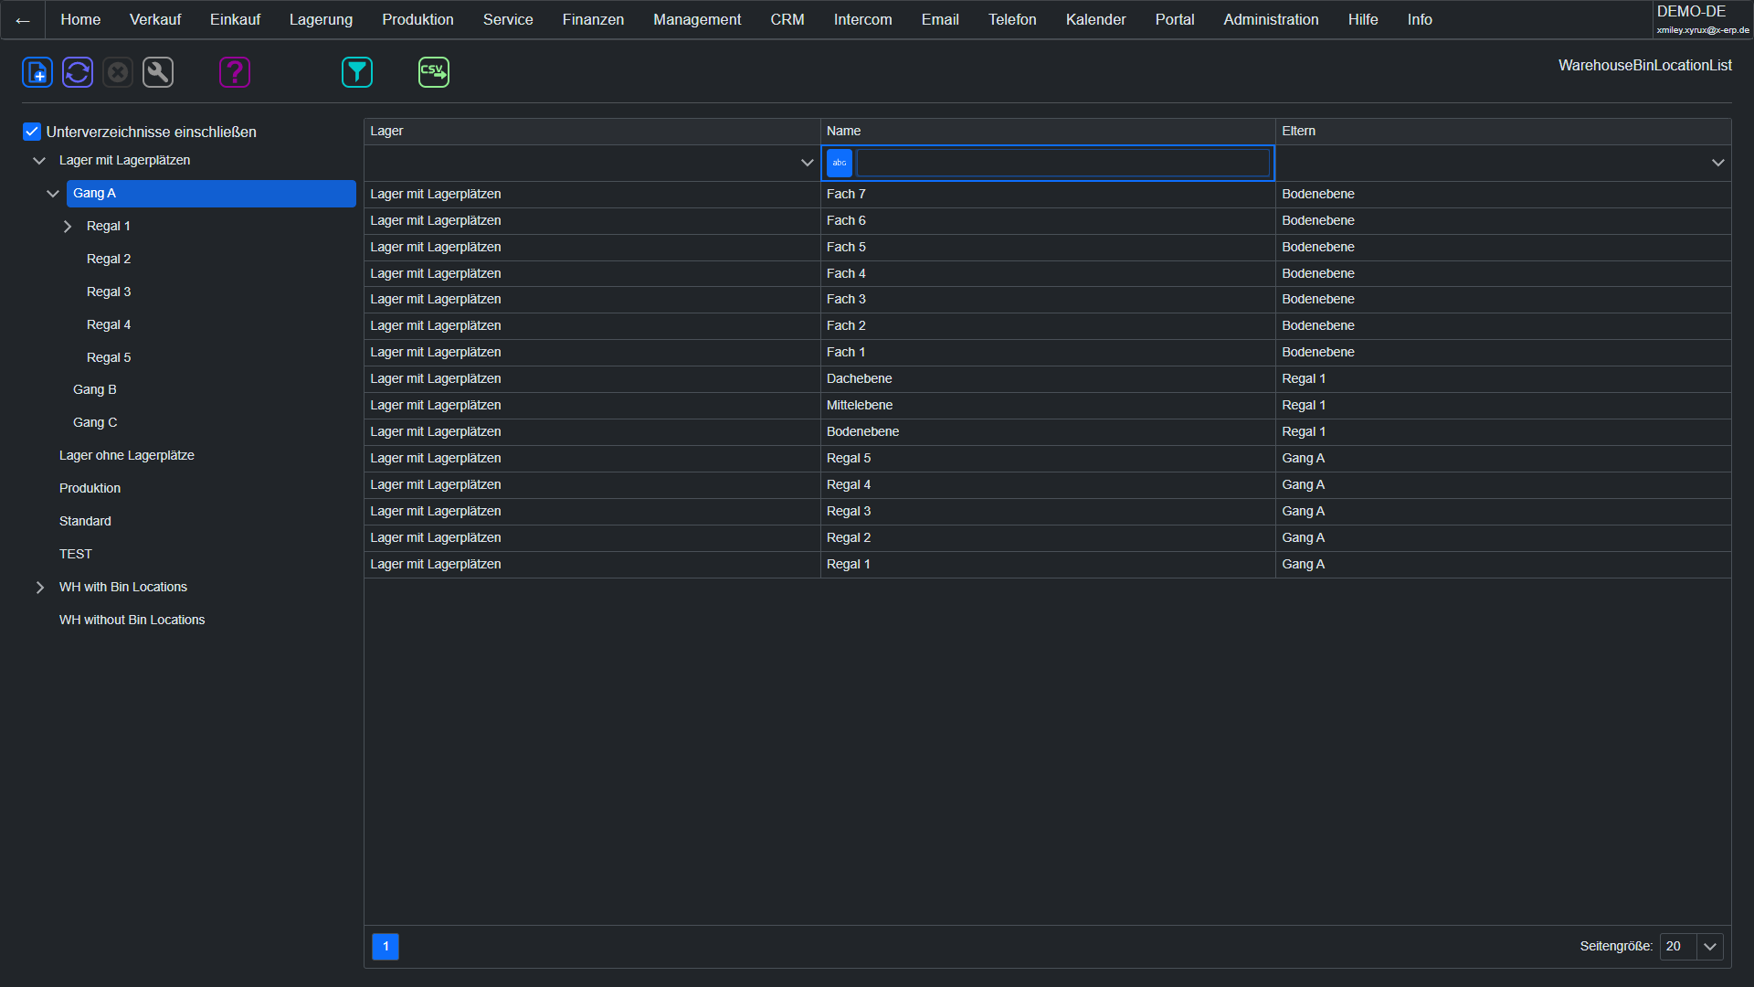The image size is (1754, 987).
Task: Click the refresh list icon
Action: pos(78,72)
